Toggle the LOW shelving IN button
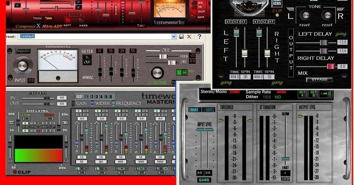Viewport: 354px width, 185px height. point(26,118)
